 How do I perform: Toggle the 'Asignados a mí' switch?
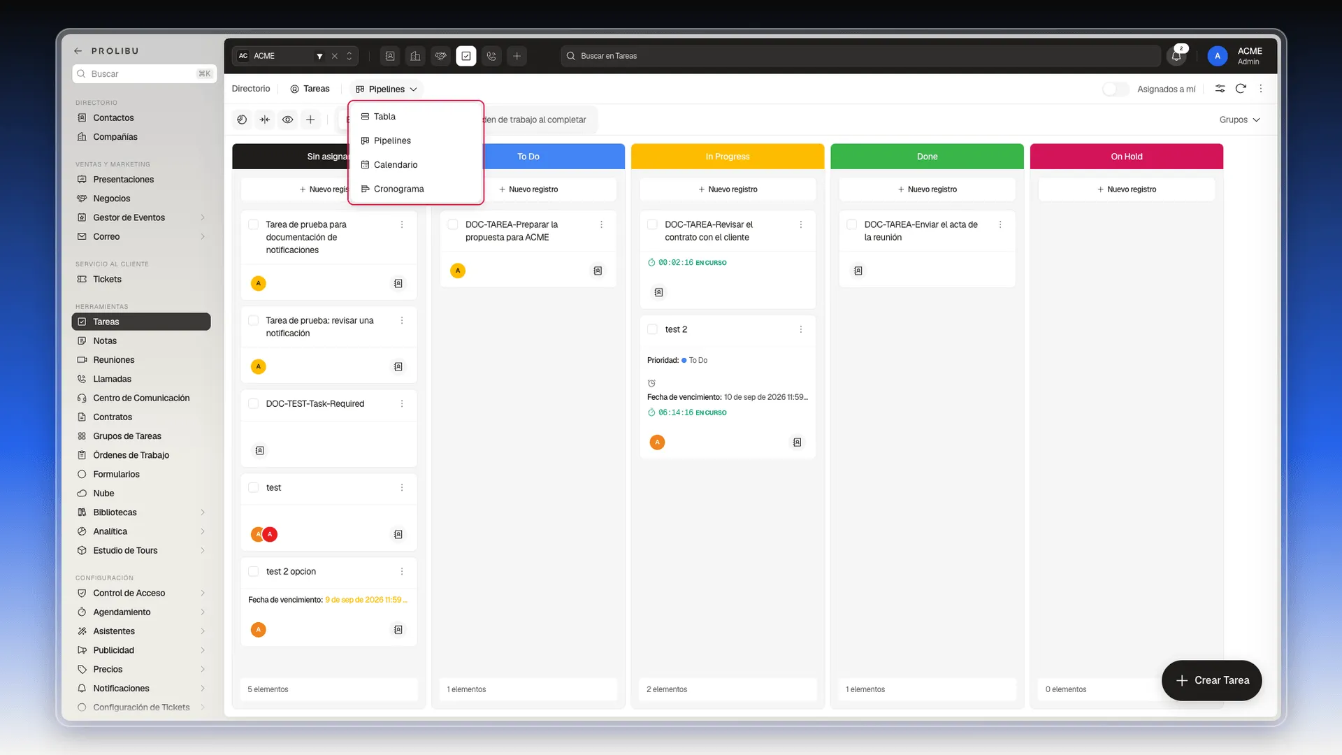tap(1116, 89)
